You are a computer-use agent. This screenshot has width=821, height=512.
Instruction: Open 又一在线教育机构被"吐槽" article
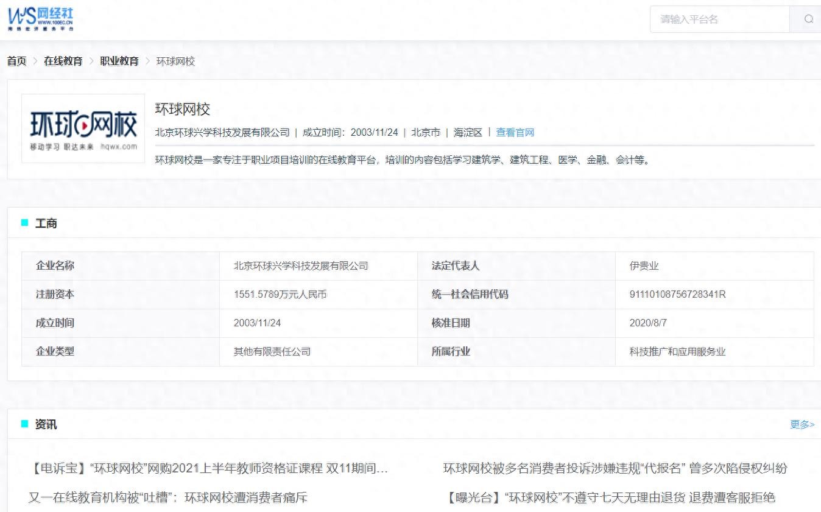pos(168,497)
